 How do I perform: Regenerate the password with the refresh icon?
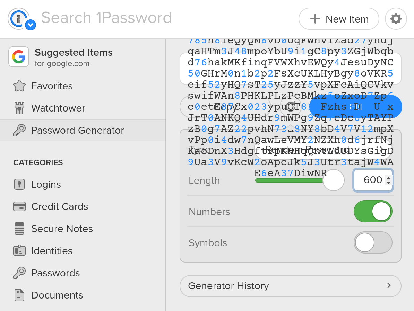point(291,106)
